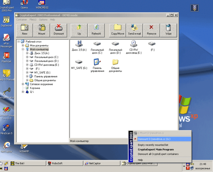The image size is (213, 172).
Task: Collapse the Мой компьютер tree node
Action: pyautogui.click(x=23, y=49)
